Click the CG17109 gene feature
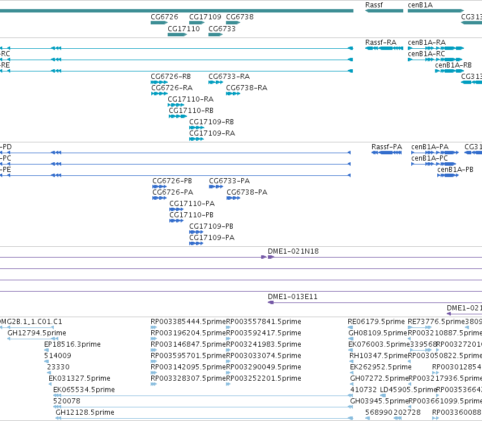The image size is (482, 421). (197, 23)
